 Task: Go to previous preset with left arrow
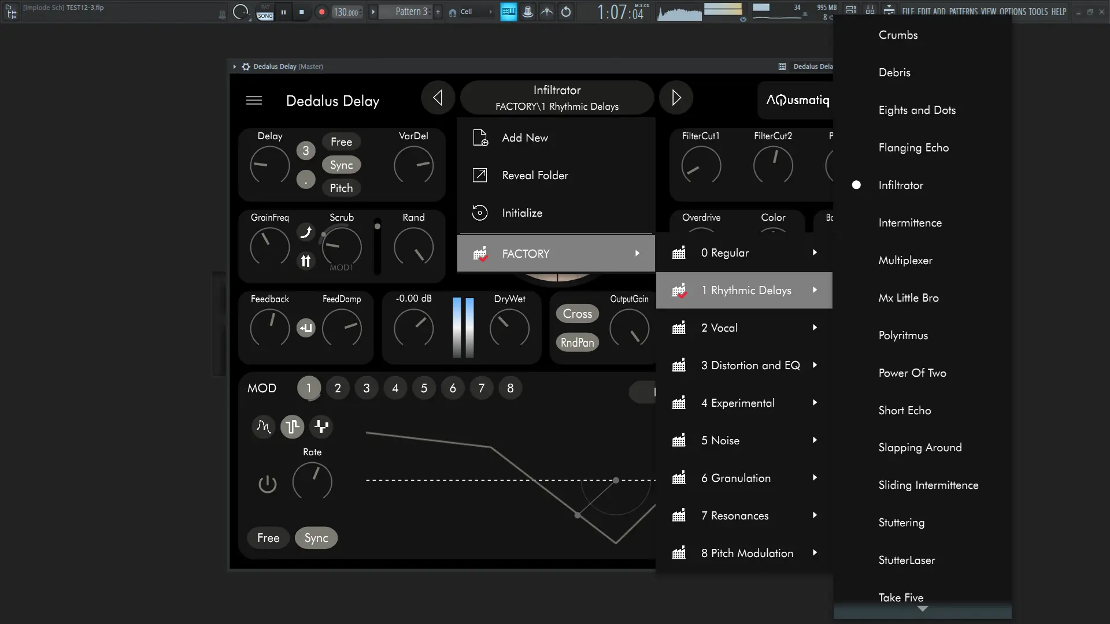coord(438,98)
